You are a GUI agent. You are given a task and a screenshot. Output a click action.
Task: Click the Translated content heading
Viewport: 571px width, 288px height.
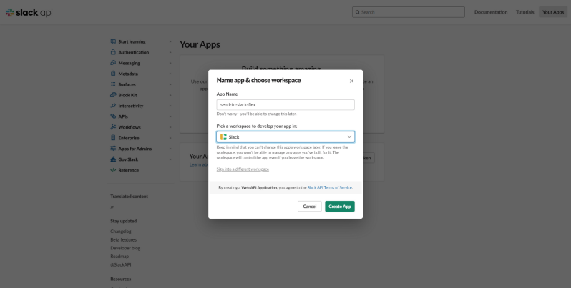130,197
